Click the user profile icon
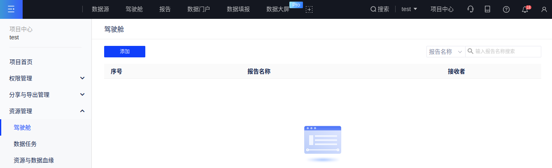Image resolution: width=552 pixels, height=168 pixels. click(544, 9)
